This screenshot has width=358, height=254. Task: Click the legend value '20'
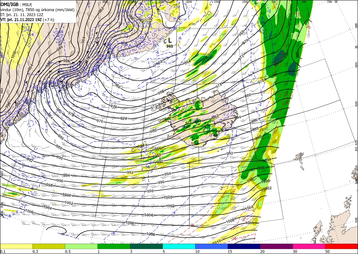(x=262, y=251)
